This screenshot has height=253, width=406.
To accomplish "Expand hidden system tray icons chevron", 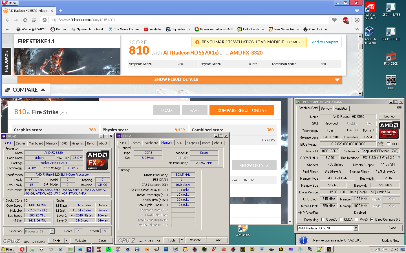I will (x=372, y=249).
